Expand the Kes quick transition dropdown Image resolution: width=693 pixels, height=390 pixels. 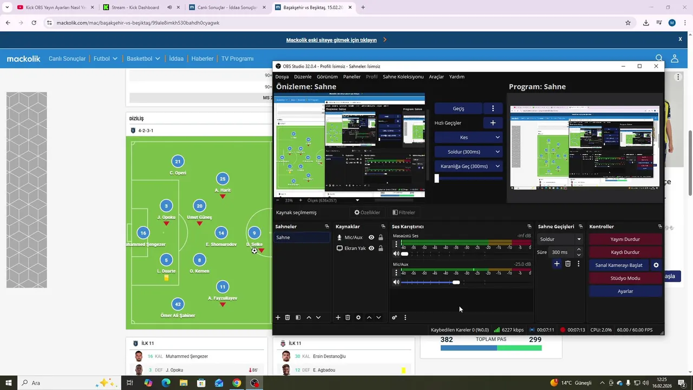click(x=498, y=138)
